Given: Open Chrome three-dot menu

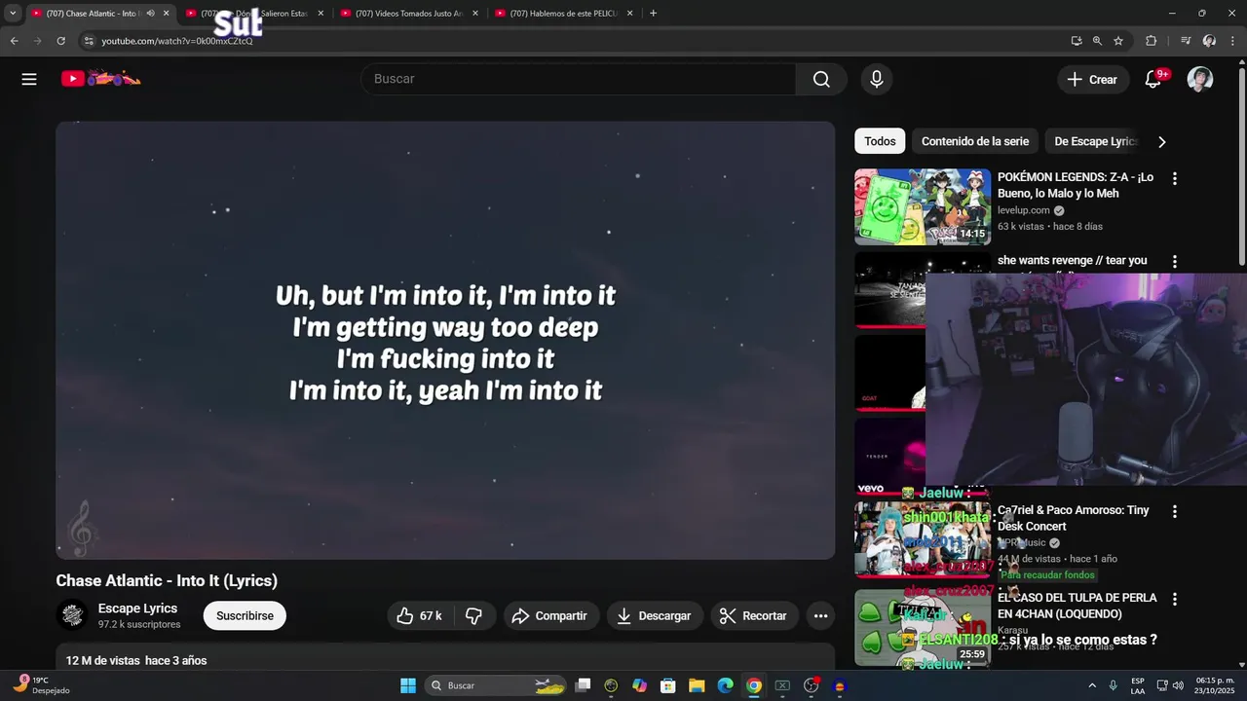Looking at the screenshot, I should click(1233, 41).
